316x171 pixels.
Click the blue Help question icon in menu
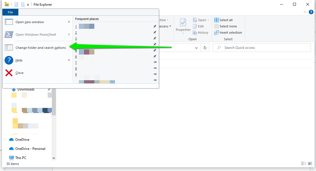(9, 60)
